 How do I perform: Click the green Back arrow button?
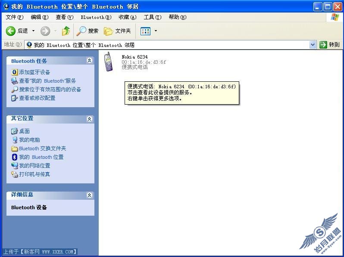click(10, 31)
